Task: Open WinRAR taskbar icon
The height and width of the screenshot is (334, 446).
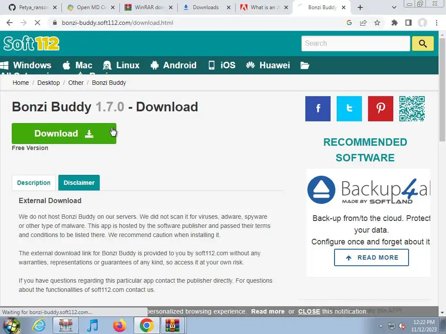Action: (x=172, y=325)
